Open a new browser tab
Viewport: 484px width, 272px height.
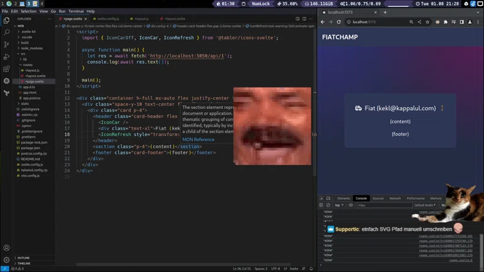click(385, 13)
